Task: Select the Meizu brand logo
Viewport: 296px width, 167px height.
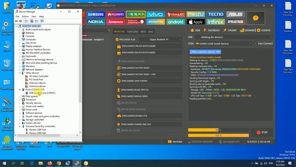Action: (196, 14)
